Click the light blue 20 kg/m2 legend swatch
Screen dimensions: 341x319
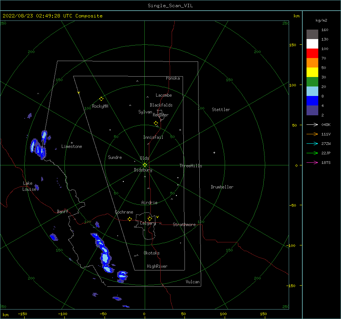[312, 91]
